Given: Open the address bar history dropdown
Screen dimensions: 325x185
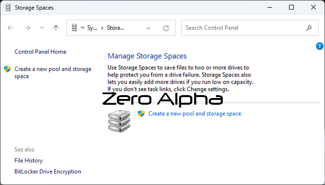Looking at the screenshot, I should 148,28.
